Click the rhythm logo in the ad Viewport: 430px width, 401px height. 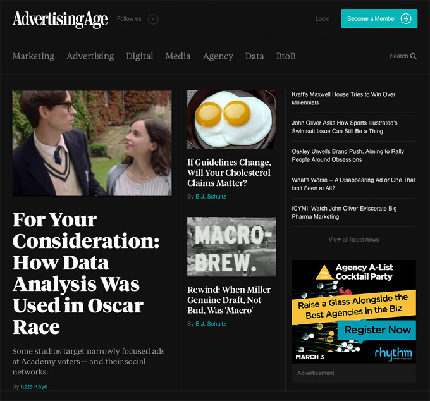[393, 354]
